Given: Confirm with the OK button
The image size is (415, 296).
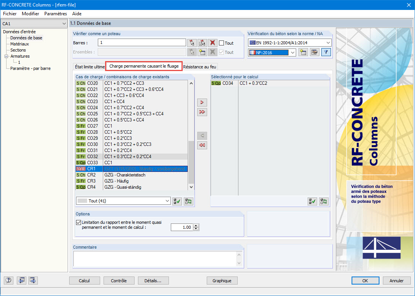Looking at the screenshot, I should pos(365,281).
